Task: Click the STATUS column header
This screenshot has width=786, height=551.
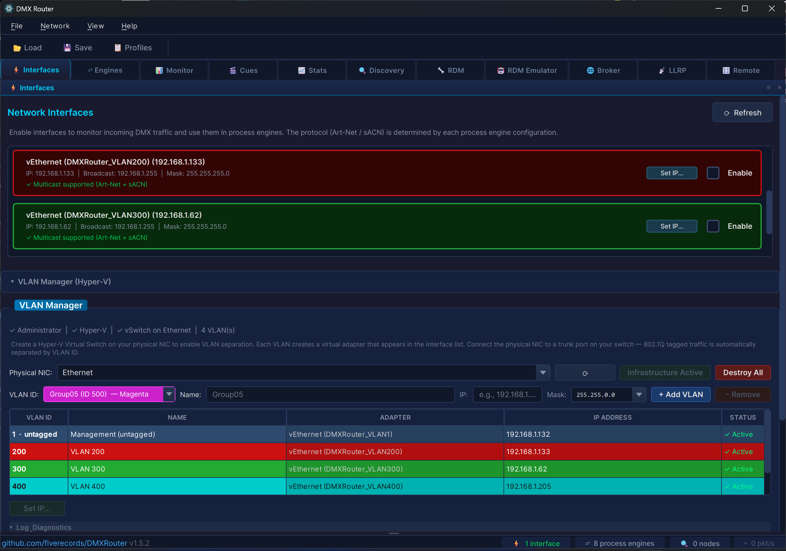Action: coord(743,418)
